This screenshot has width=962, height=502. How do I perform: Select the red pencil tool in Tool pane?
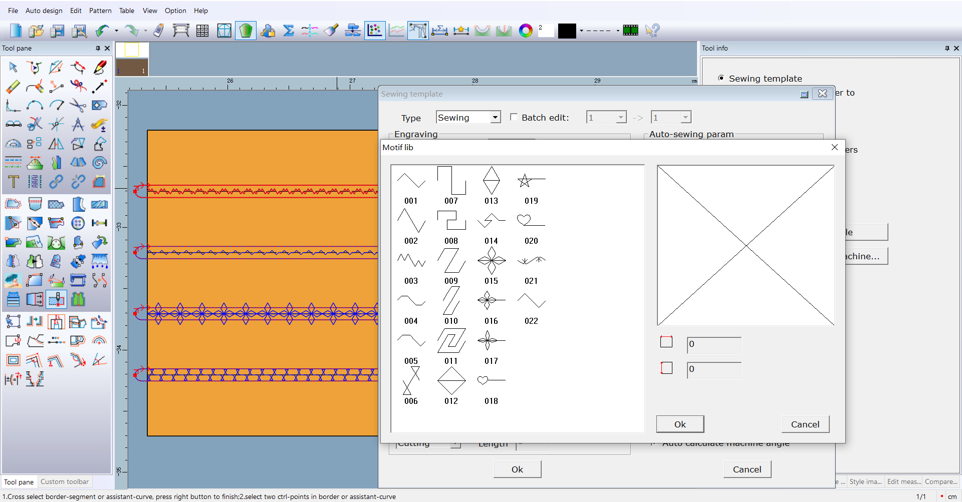coord(100,67)
